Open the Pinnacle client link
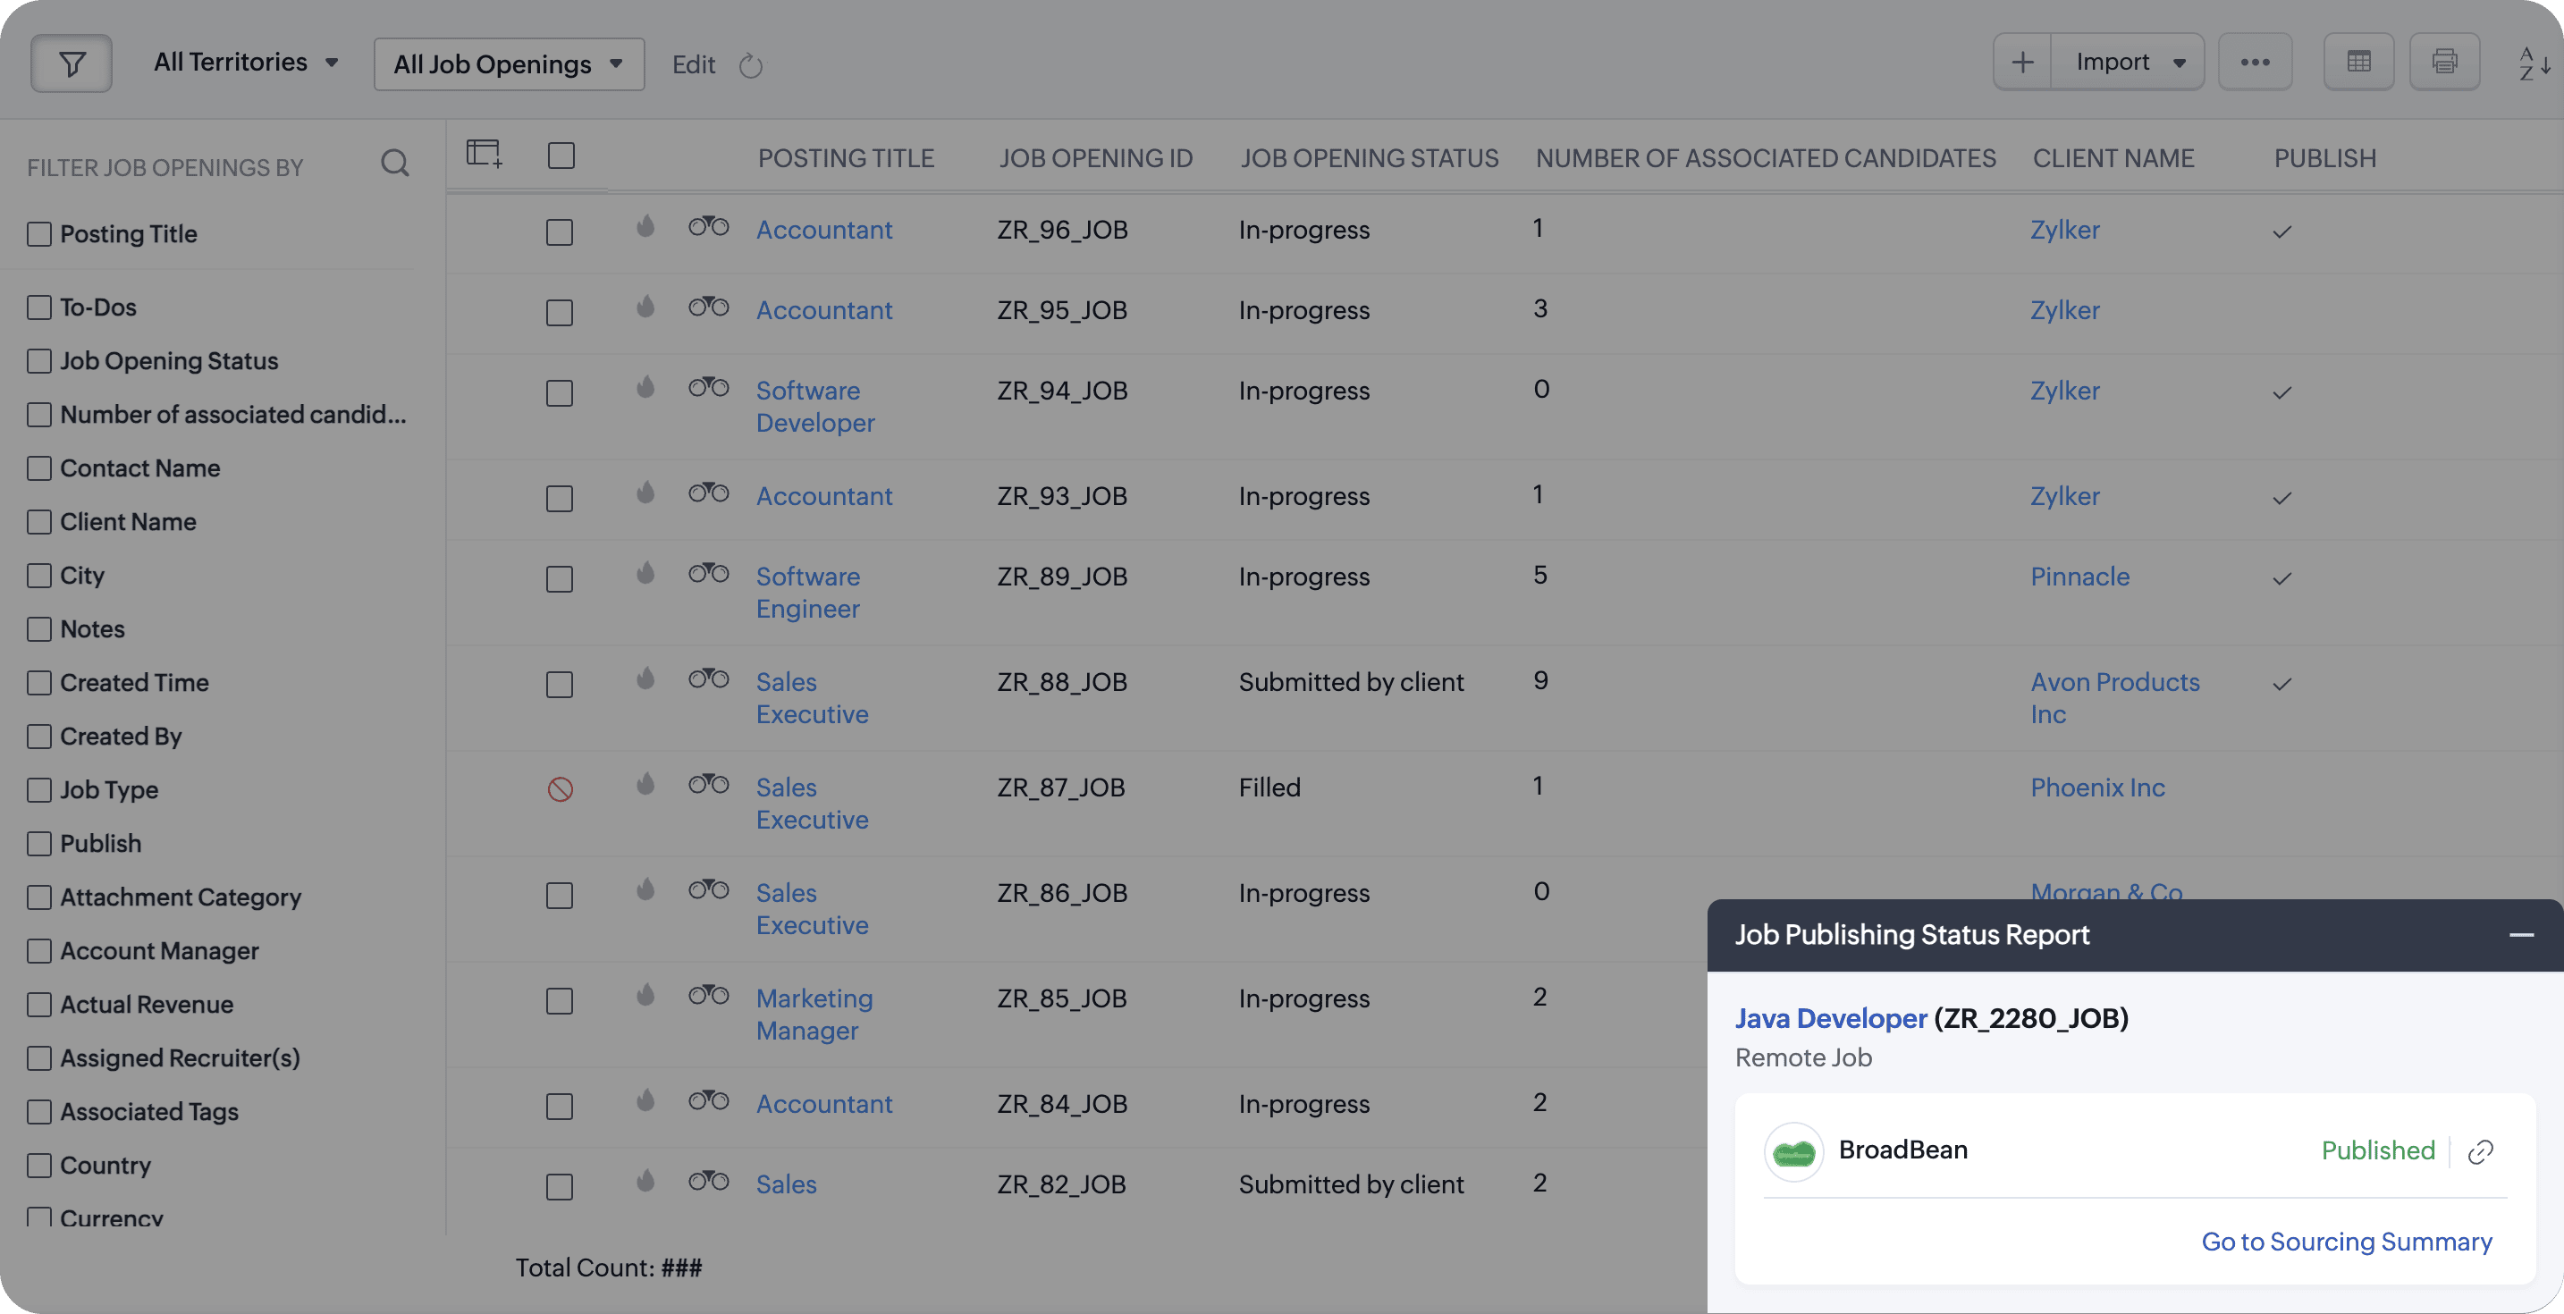The height and width of the screenshot is (1314, 2564). (x=2079, y=577)
